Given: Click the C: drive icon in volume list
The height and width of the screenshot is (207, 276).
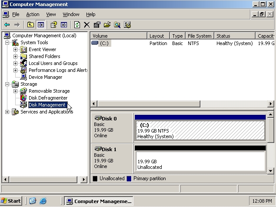Looking at the screenshot, I should pyautogui.click(x=95, y=43).
